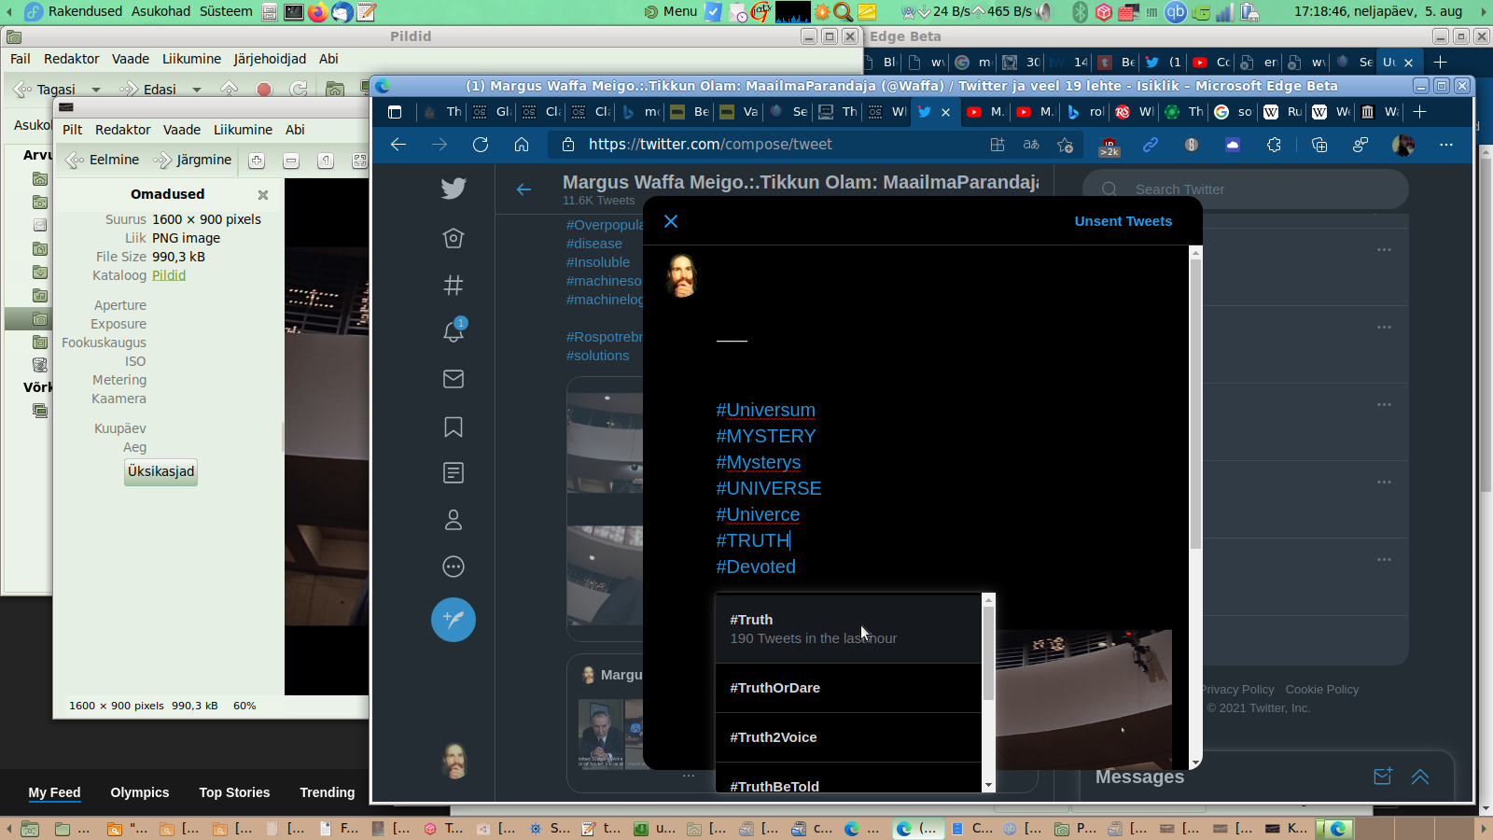Open Twitter Notifications bell
1493x840 pixels.
tap(453, 331)
